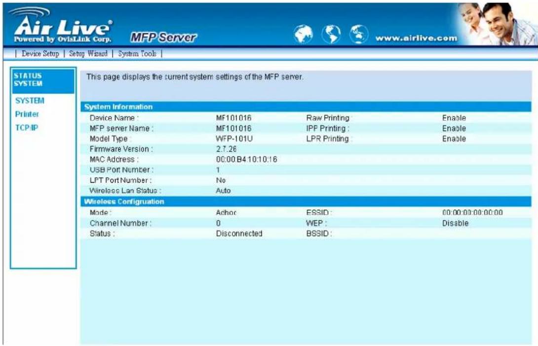Click the Raw Printing Enable value
This screenshot has width=538, height=346.
[454, 118]
